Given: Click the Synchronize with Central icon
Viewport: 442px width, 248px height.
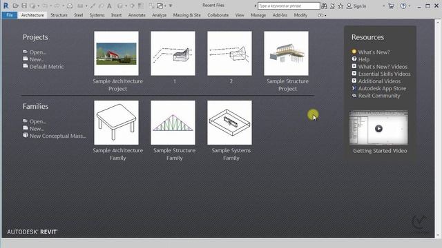Looking at the screenshot, I should coord(32,6).
